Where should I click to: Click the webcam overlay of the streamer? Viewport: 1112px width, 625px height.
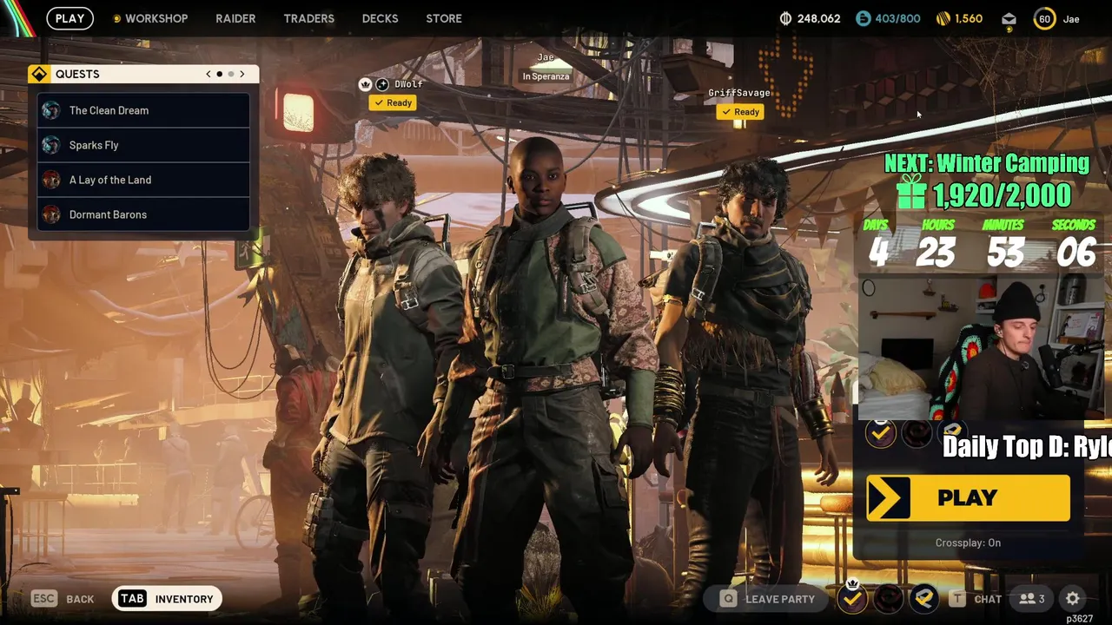(980, 349)
